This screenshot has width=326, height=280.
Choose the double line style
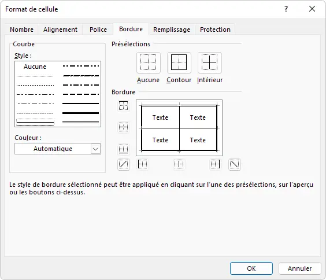(81, 123)
